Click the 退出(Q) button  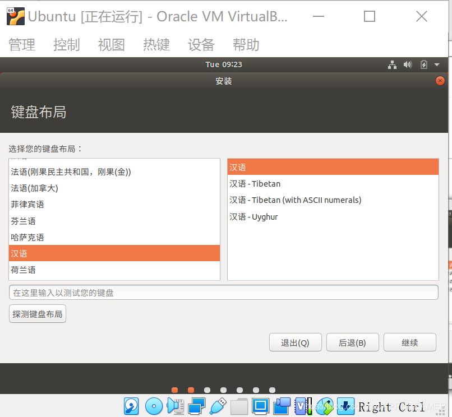tap(295, 342)
